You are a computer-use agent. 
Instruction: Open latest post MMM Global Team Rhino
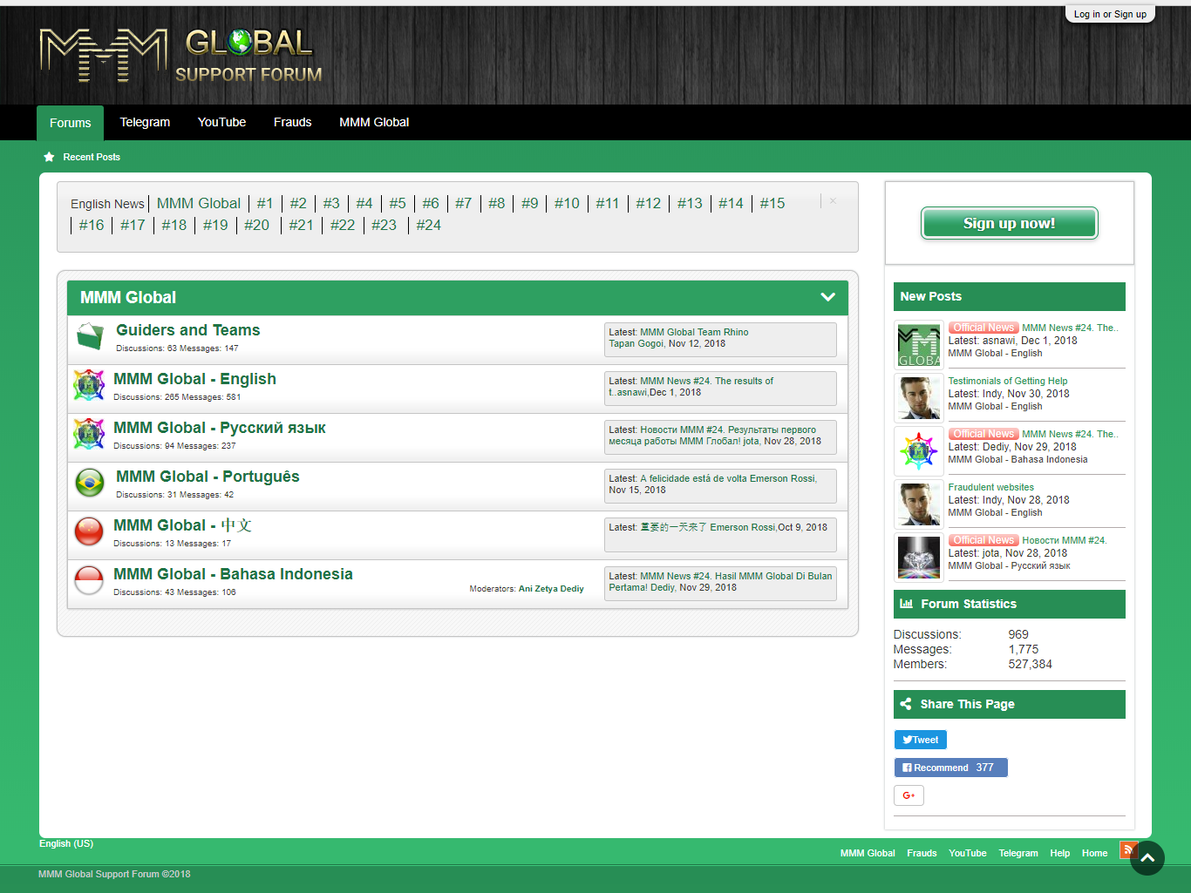click(694, 332)
